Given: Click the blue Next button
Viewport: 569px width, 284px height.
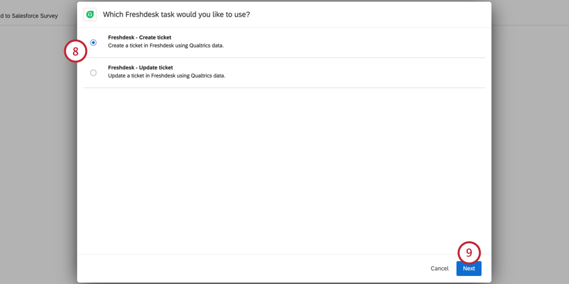Looking at the screenshot, I should click(469, 269).
